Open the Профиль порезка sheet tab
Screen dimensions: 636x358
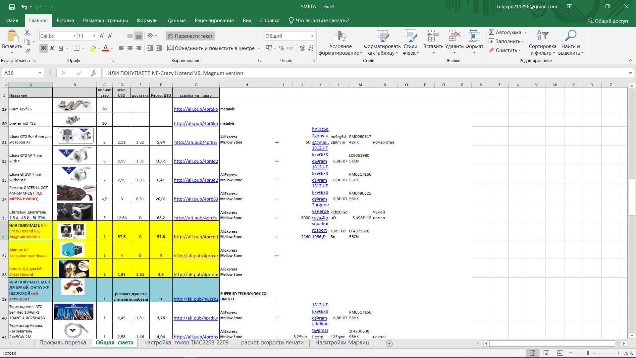tap(62, 343)
